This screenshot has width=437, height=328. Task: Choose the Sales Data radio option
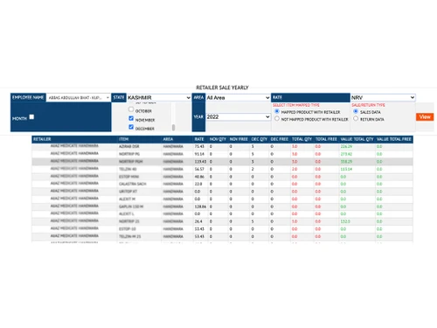356,111
